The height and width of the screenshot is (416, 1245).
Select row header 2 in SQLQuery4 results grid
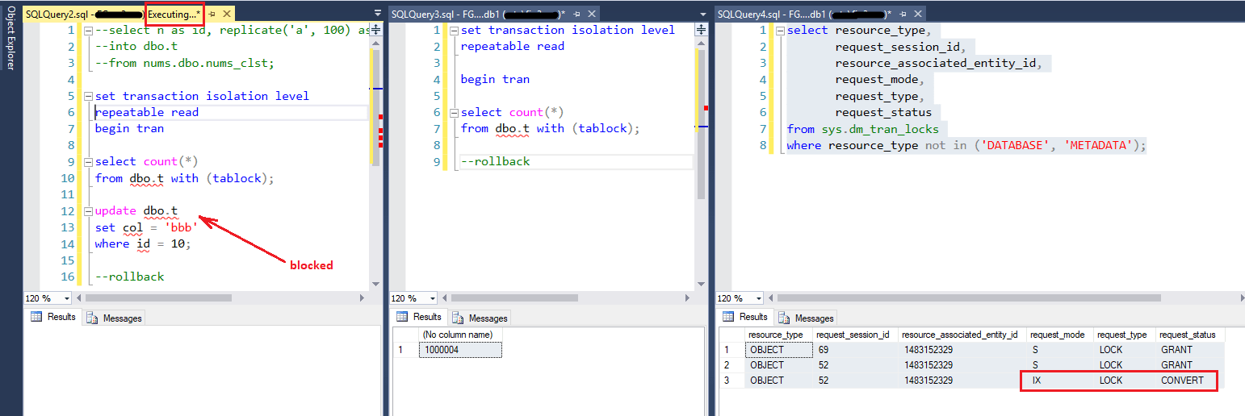[731, 365]
